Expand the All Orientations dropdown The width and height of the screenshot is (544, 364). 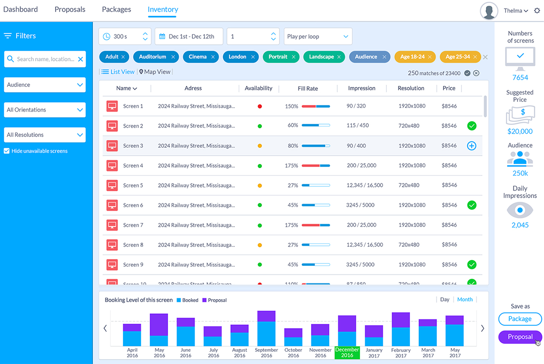(45, 110)
